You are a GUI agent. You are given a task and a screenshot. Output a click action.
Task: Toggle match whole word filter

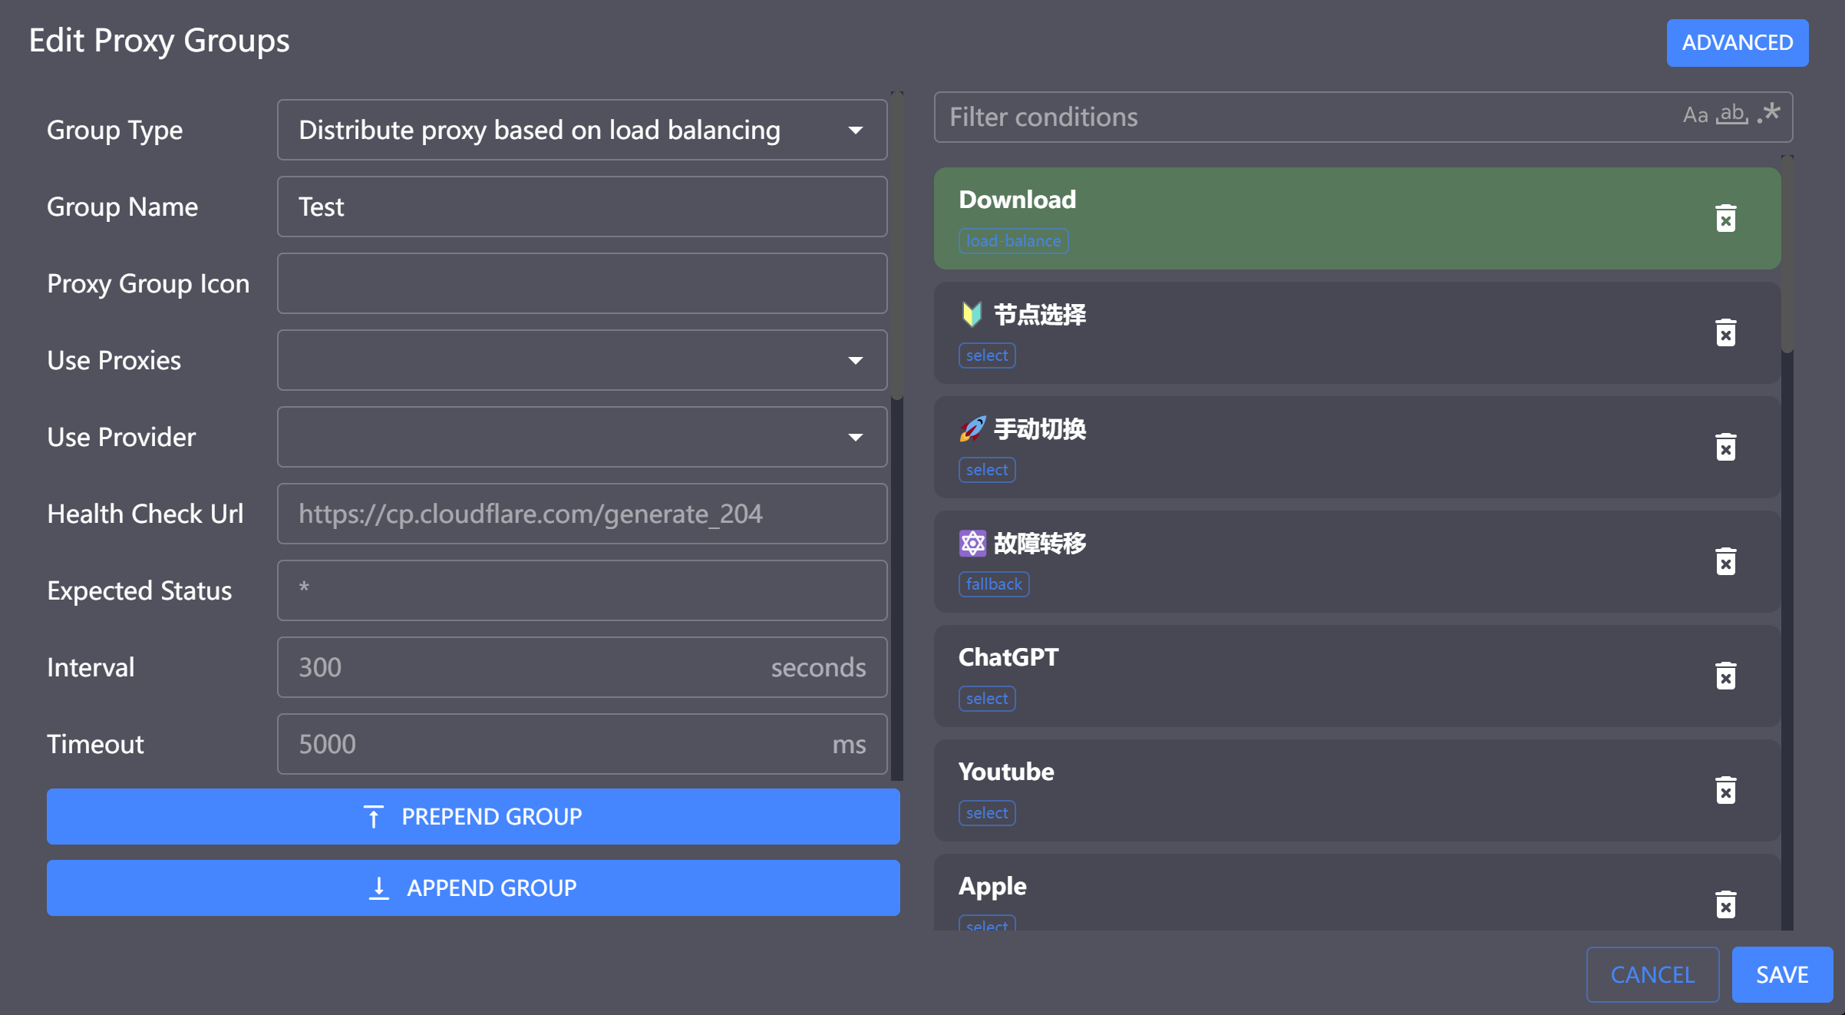[x=1731, y=114]
